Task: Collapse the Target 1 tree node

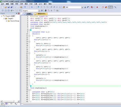Action: [x=4, y=18]
